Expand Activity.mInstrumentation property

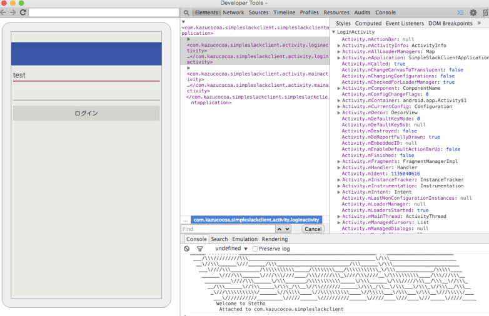click(339, 186)
